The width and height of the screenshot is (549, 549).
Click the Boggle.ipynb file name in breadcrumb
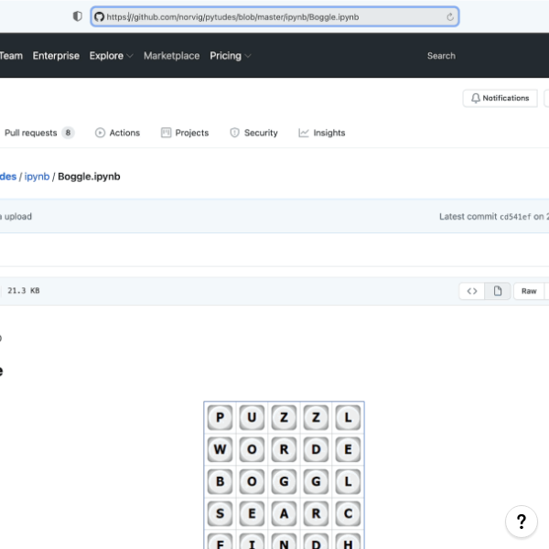(89, 177)
